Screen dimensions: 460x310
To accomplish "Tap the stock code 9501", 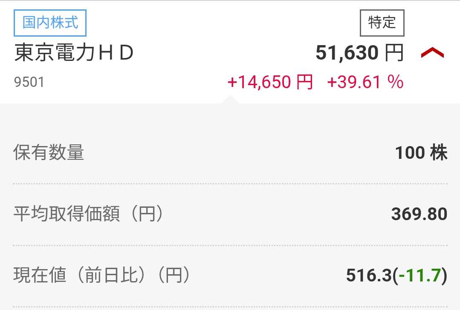I will coord(29,82).
